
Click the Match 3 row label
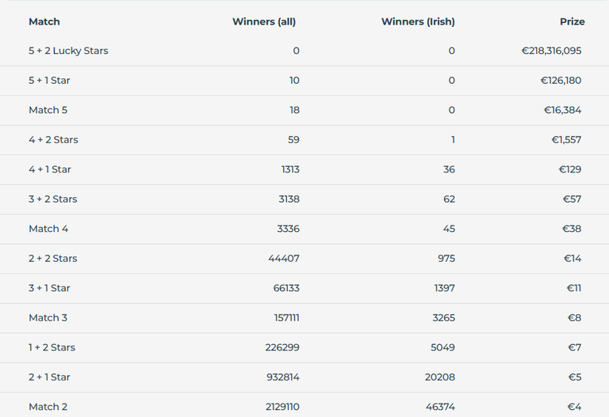[48, 318]
